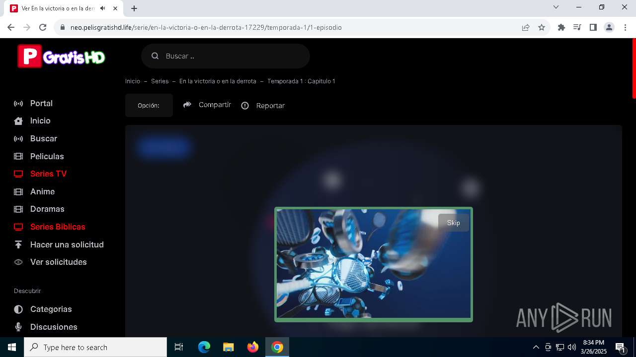Image resolution: width=636 pixels, height=357 pixels.
Task: Click the search magnifier icon
Action: tap(155, 56)
